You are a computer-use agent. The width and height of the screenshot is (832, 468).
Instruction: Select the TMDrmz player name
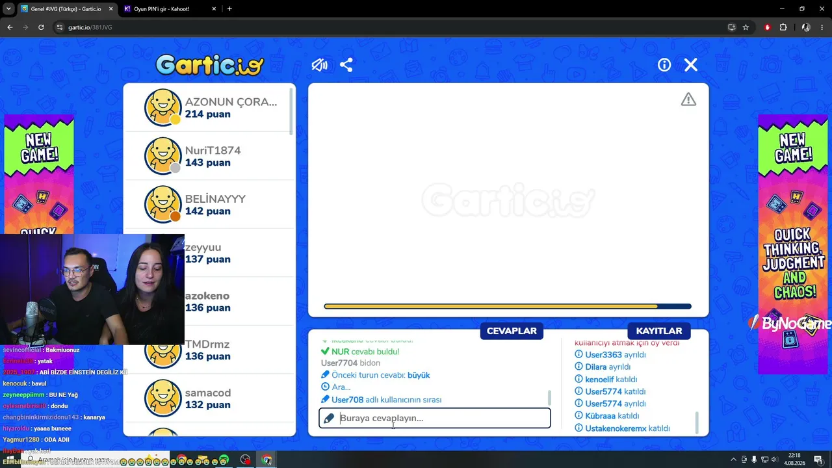(x=207, y=344)
